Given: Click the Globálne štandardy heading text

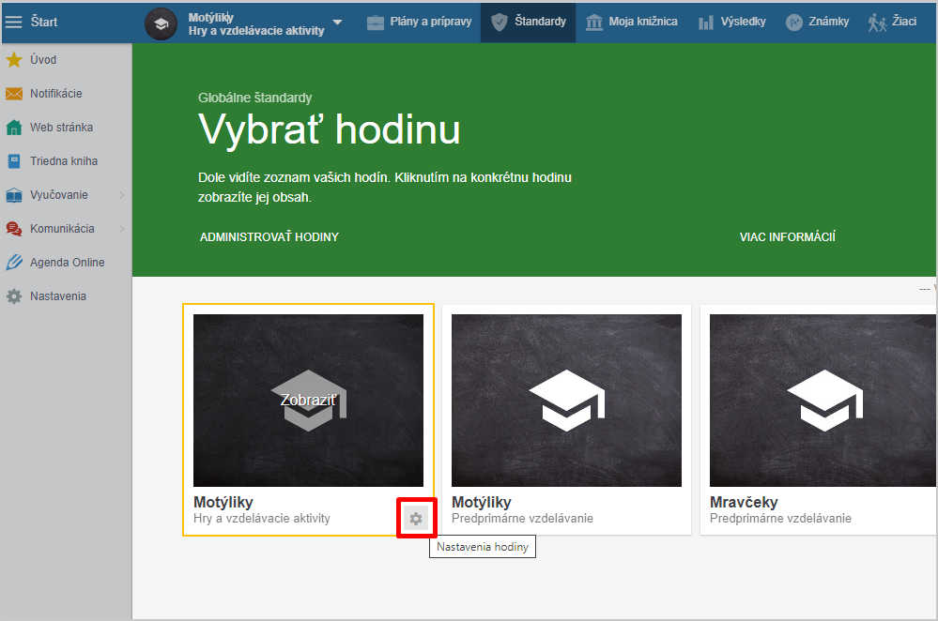Looking at the screenshot, I should point(254,98).
